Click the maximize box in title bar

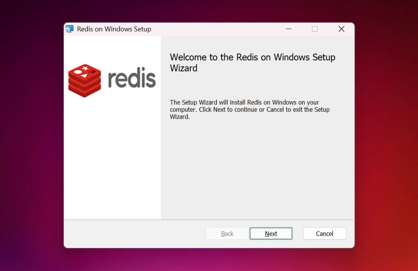coord(315,29)
